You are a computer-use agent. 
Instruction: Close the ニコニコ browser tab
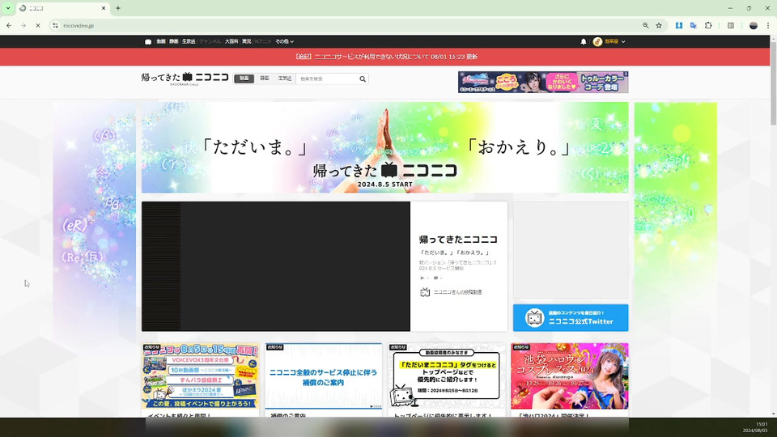point(103,8)
